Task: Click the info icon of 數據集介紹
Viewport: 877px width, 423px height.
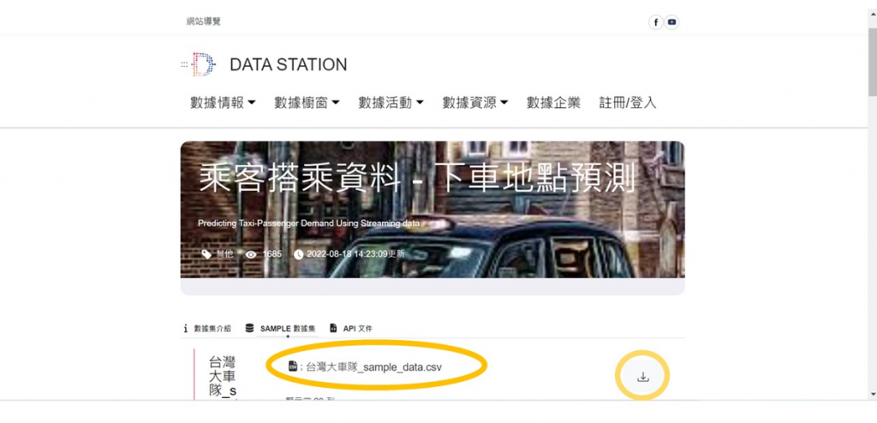Action: click(x=186, y=329)
